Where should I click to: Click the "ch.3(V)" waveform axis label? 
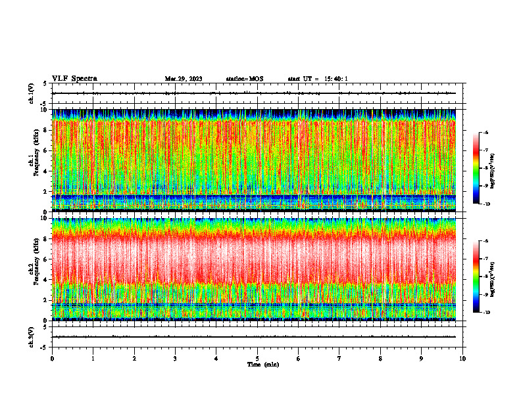point(31,337)
